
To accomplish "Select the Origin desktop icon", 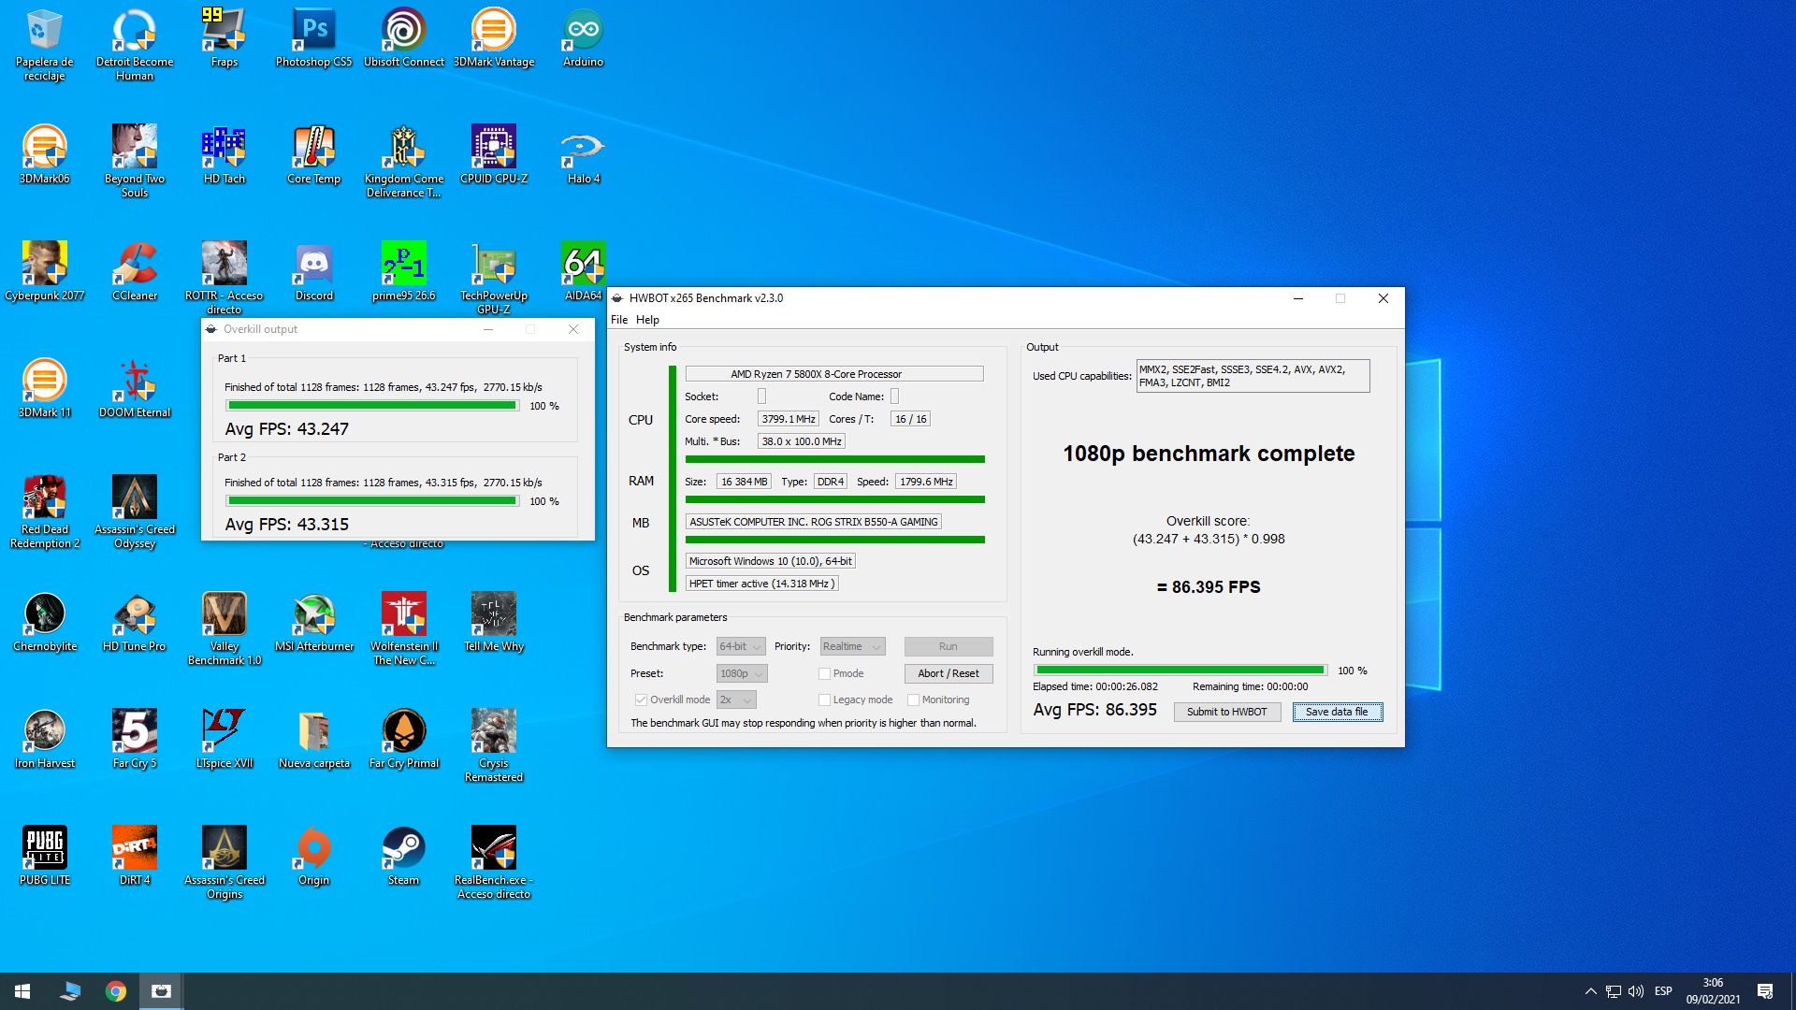I will pyautogui.click(x=314, y=857).
